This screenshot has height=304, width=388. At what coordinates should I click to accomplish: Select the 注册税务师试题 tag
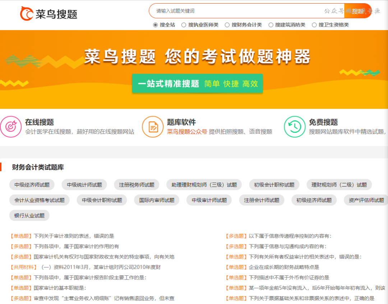tap(137, 185)
